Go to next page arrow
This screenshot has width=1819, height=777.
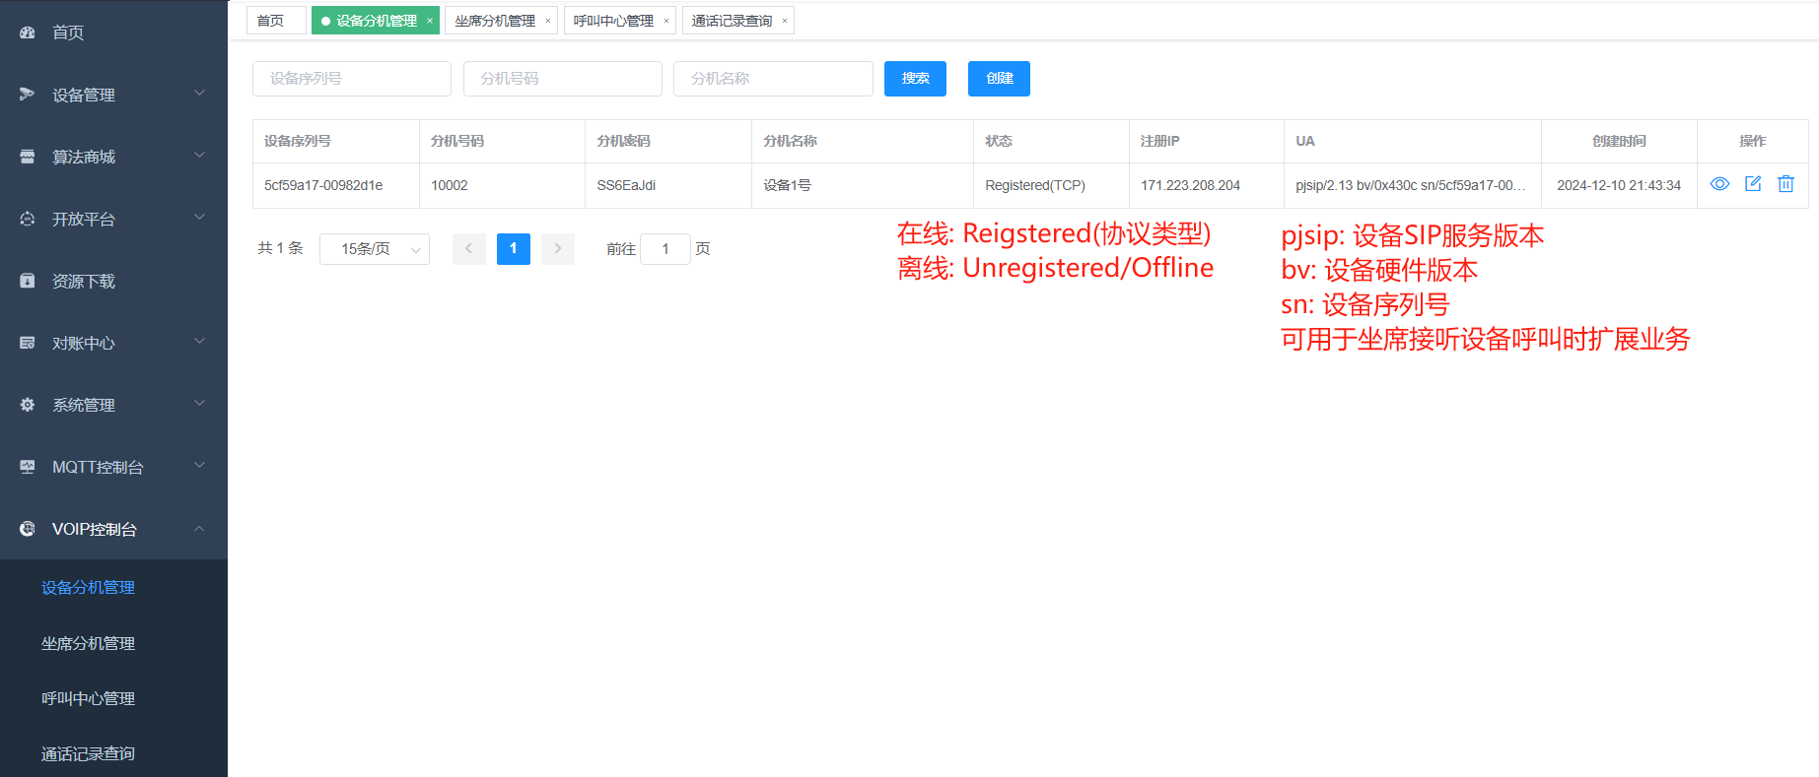[x=558, y=249]
